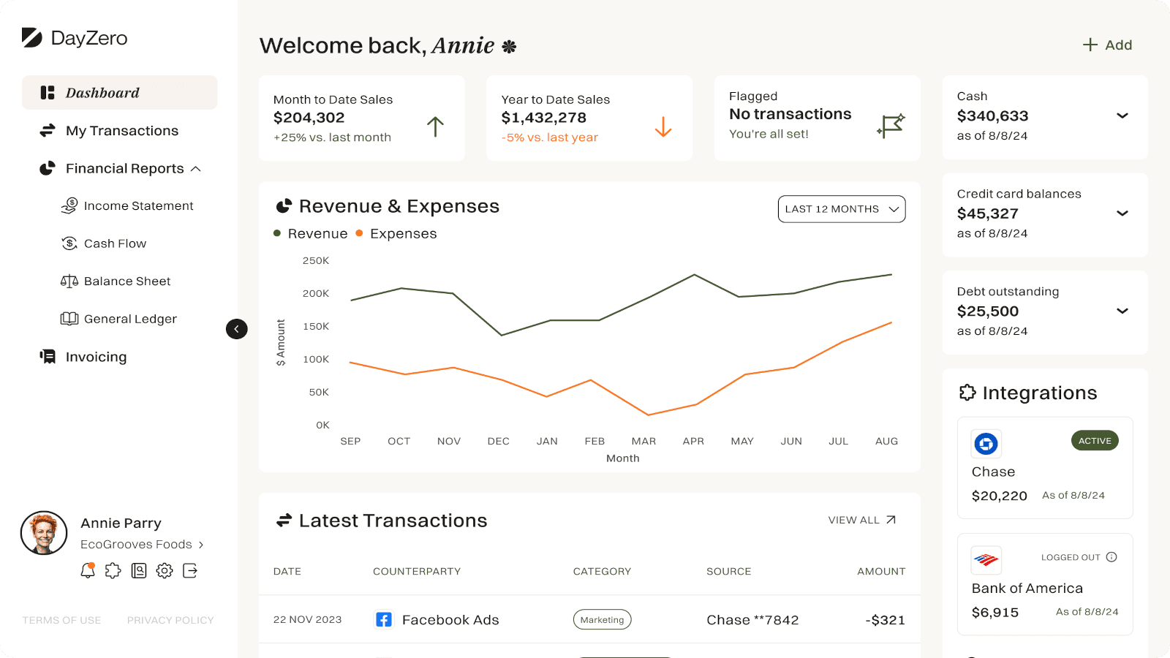
Task: Click the Chase bank logo in Integrations
Action: click(x=986, y=443)
